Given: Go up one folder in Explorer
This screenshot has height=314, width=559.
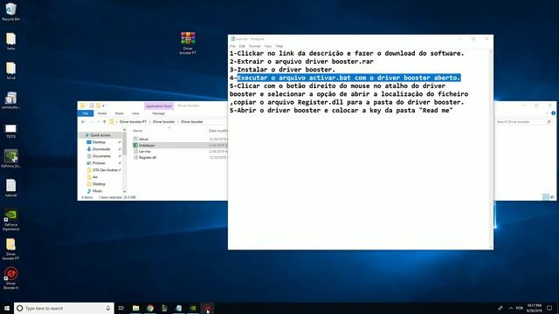Looking at the screenshot, I should 105,122.
